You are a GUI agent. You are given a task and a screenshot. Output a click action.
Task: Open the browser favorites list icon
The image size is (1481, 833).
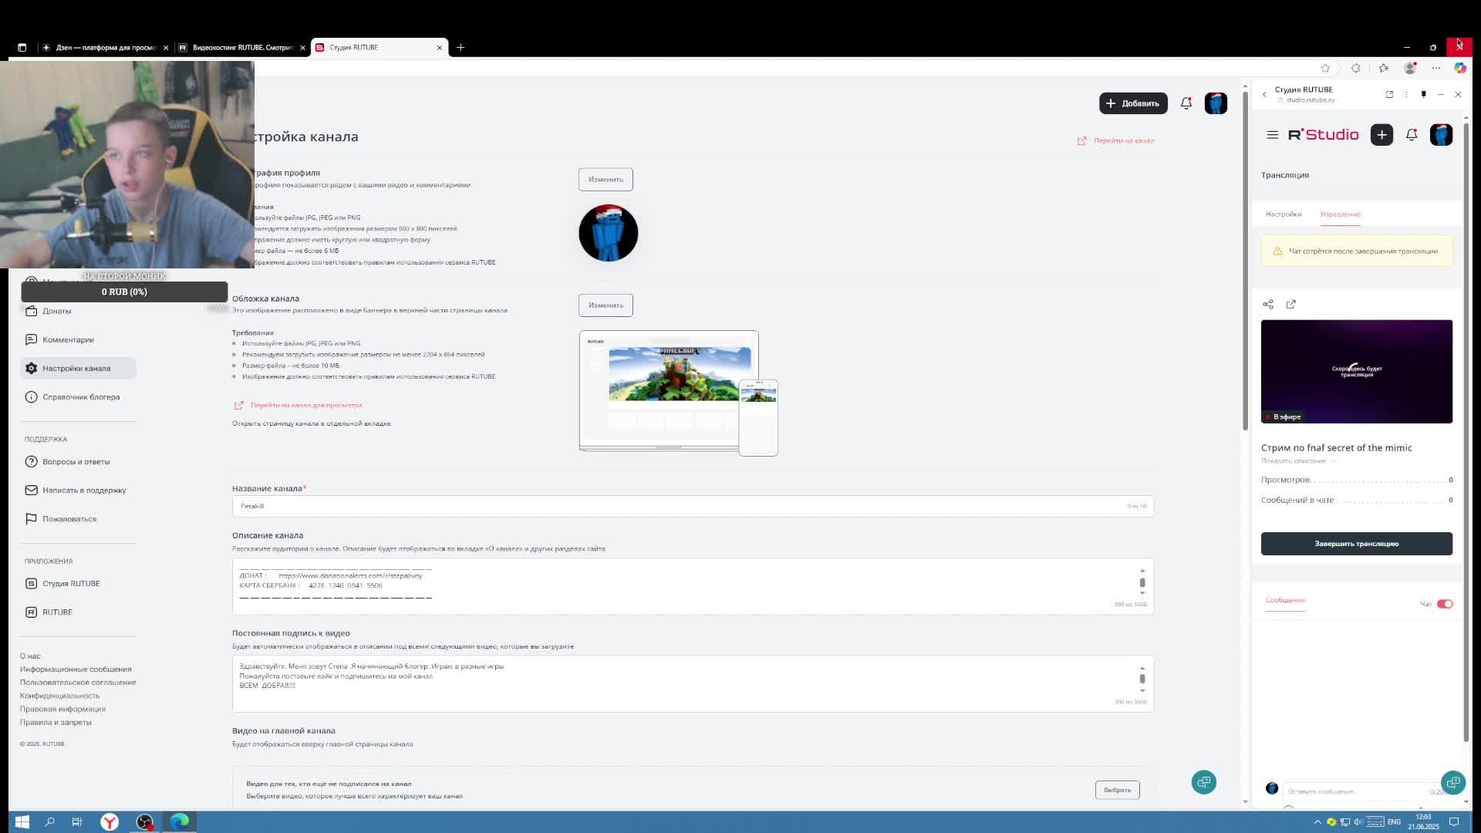click(x=1384, y=68)
